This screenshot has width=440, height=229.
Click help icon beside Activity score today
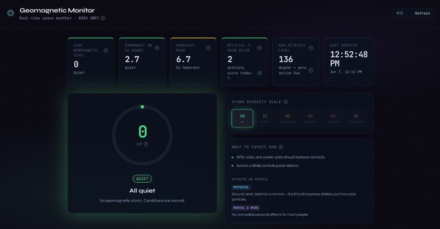(x=260, y=73)
